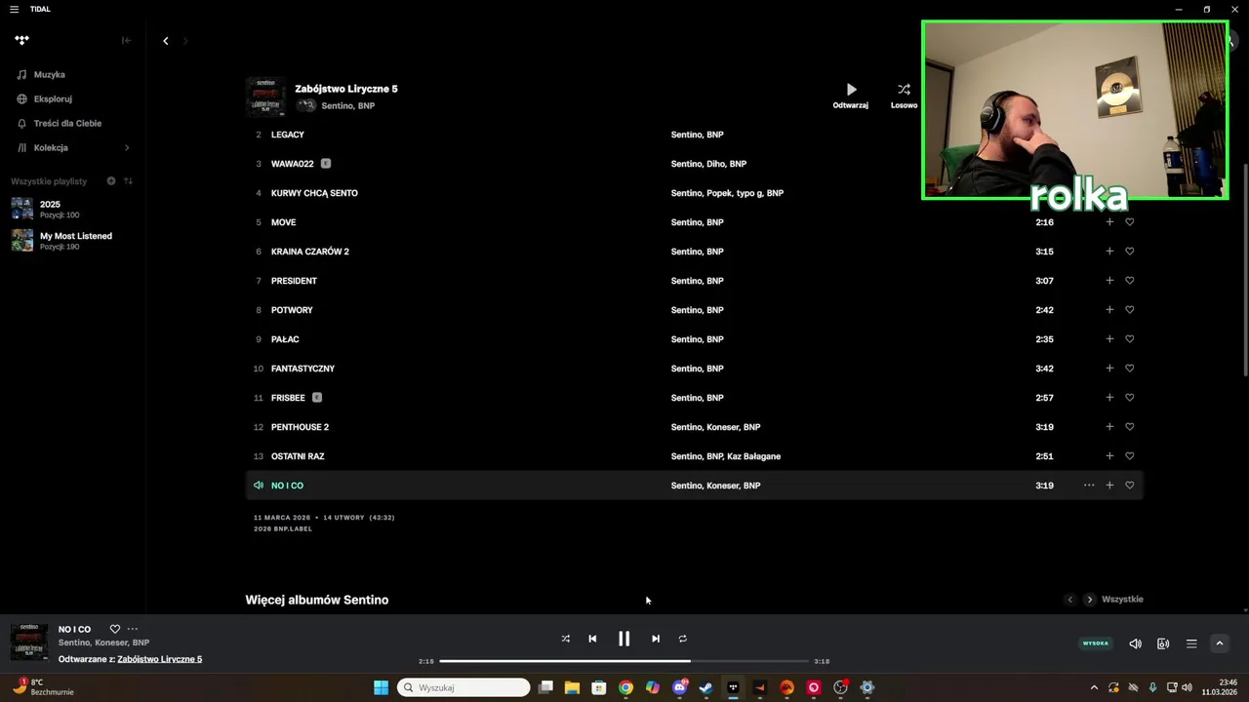The height and width of the screenshot is (702, 1249).
Task: Open volume control in the player
Action: tap(1136, 643)
